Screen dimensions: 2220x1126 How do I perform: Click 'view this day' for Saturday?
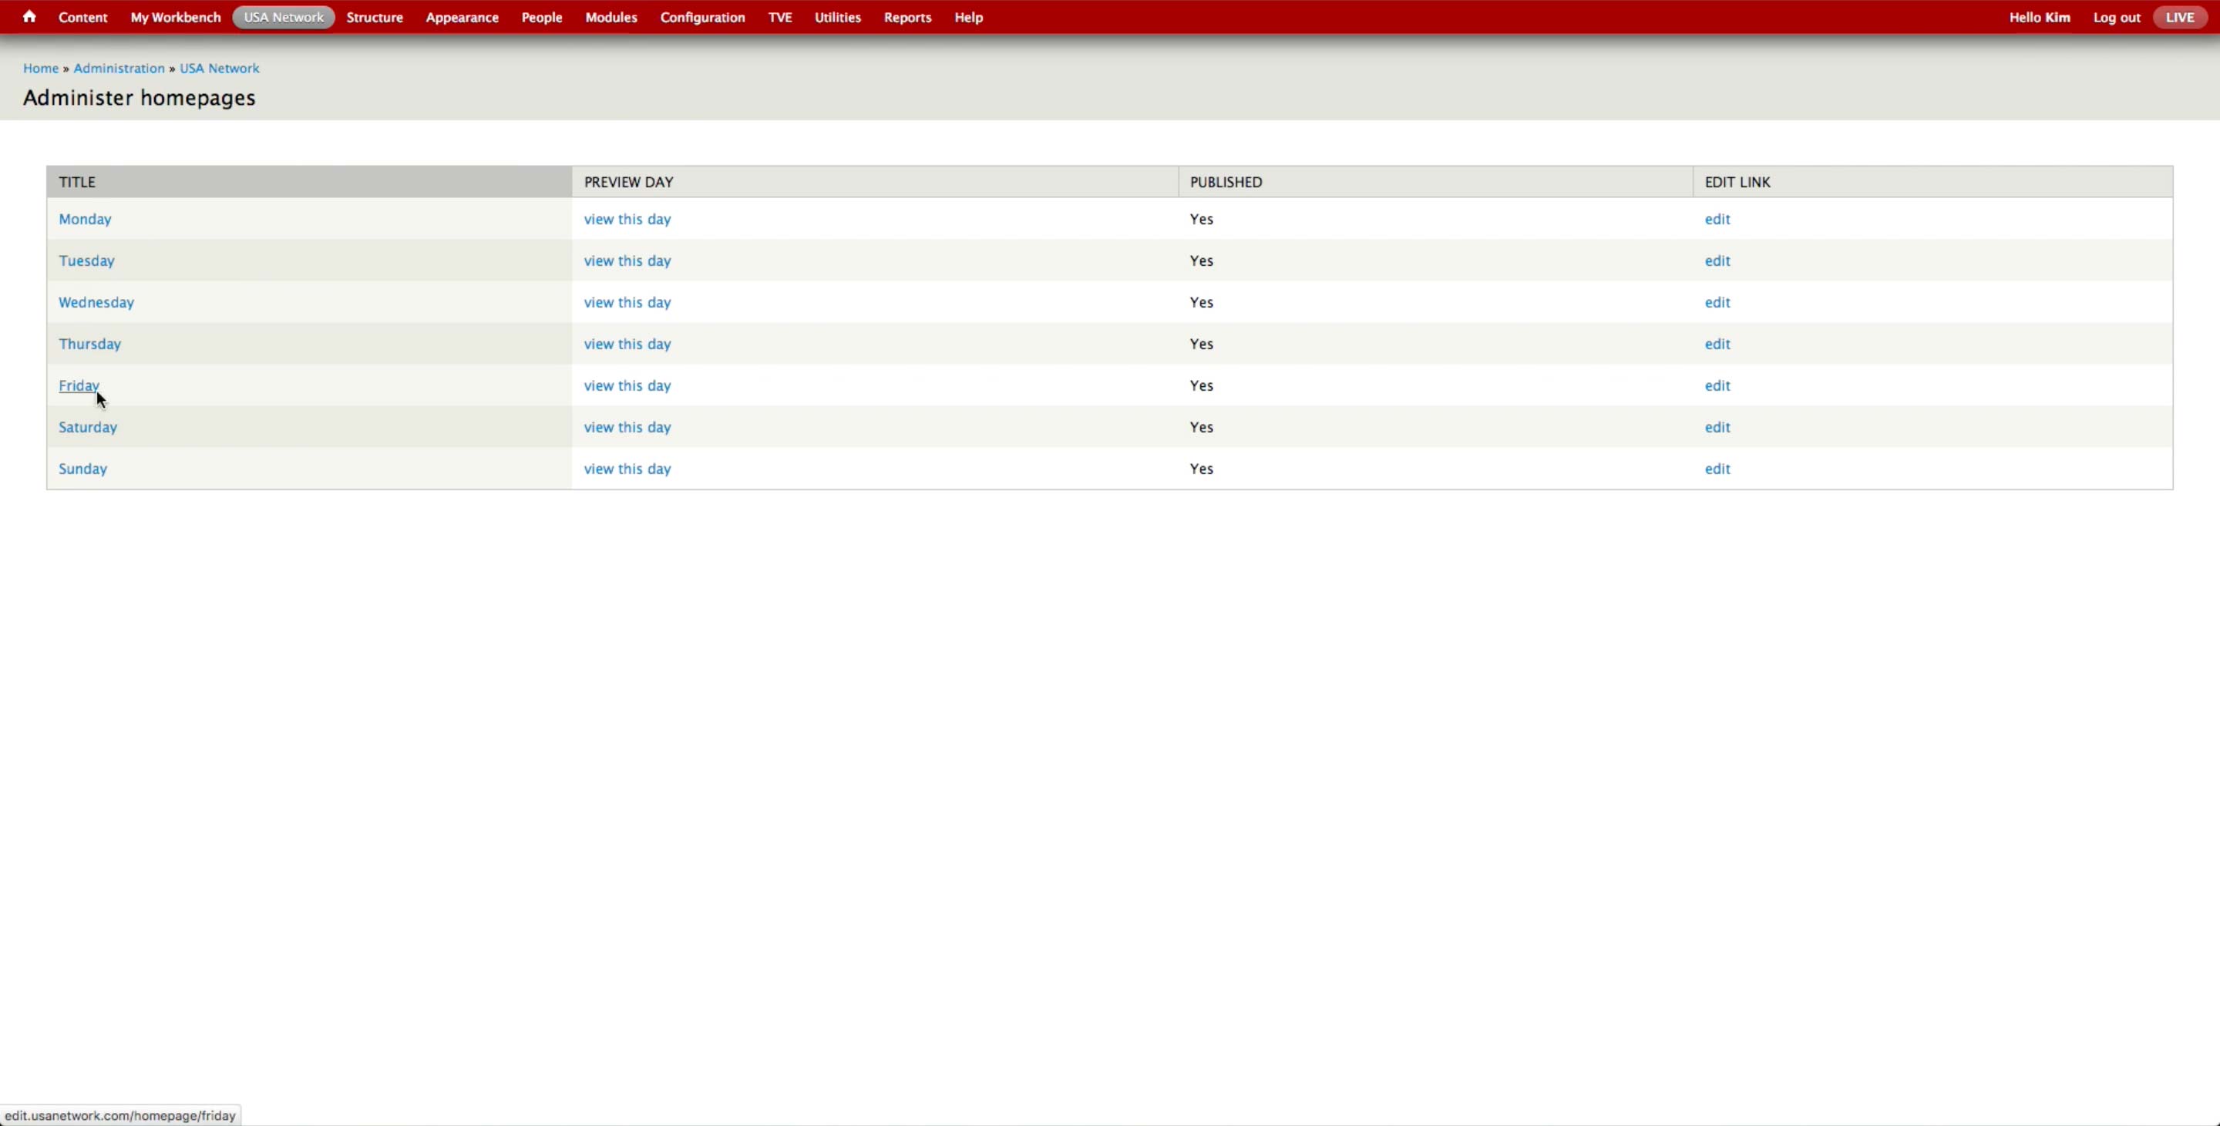click(x=627, y=427)
